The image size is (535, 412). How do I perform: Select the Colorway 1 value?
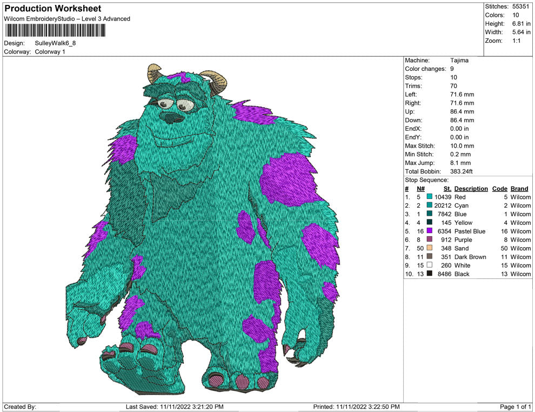(x=50, y=52)
